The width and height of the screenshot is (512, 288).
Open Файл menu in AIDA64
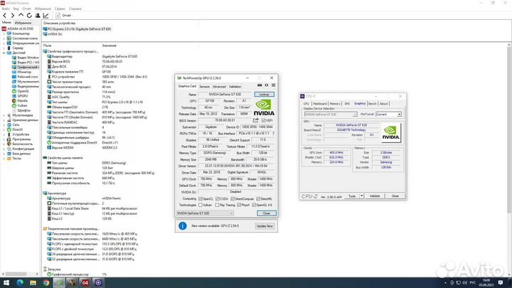point(6,9)
